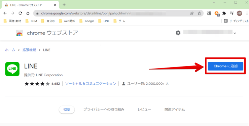The width and height of the screenshot is (249, 126).
Task: Click the new tab plus button
Action: [64, 5]
